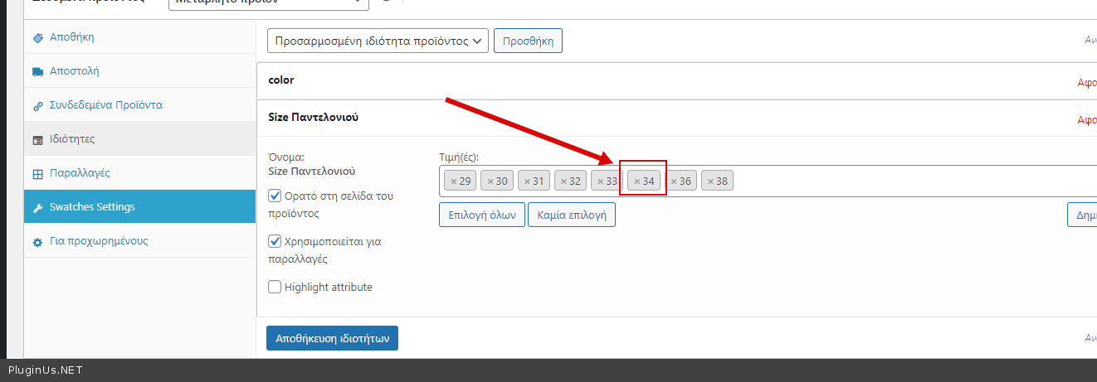Viewport: 1097px width, 382px height.
Task: Save attributes with Αποθήκευση ιδιοτήτων button
Action: 332,338
